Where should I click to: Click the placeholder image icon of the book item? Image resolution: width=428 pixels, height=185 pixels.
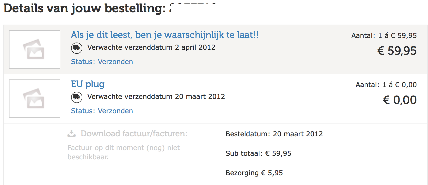34,49
